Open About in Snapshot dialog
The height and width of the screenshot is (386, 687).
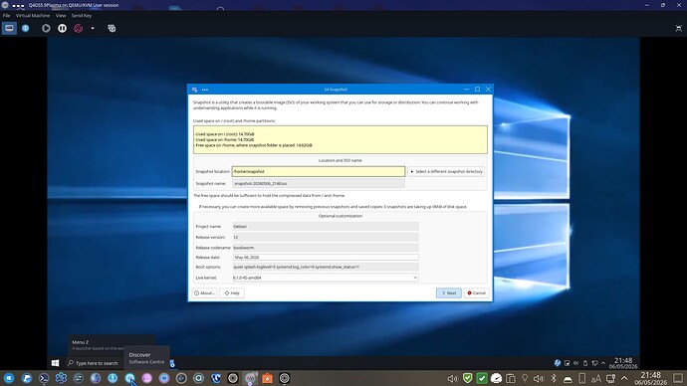204,292
